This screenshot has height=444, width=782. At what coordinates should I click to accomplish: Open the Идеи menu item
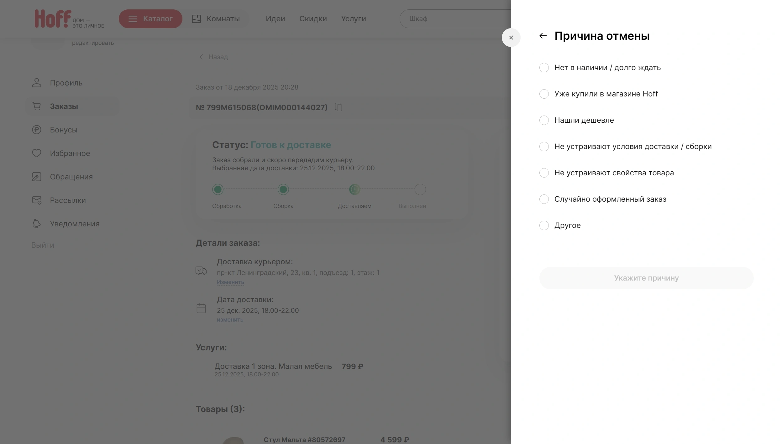click(275, 19)
